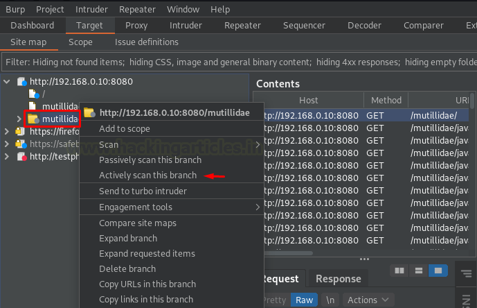Switch message view to Raw
The image size is (477, 308).
[304, 300]
